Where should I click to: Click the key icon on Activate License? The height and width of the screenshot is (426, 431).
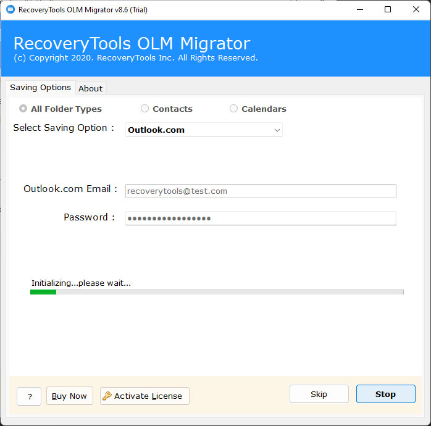coord(107,396)
